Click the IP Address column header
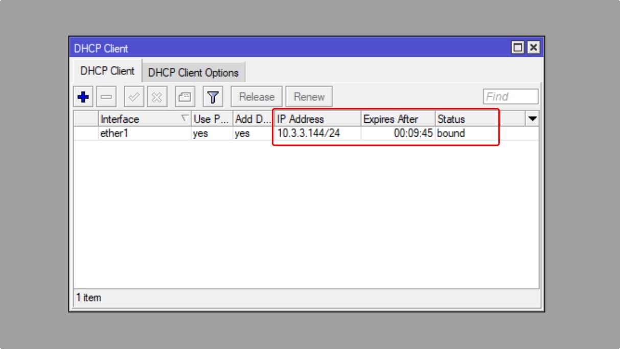The image size is (620, 349). coord(317,119)
